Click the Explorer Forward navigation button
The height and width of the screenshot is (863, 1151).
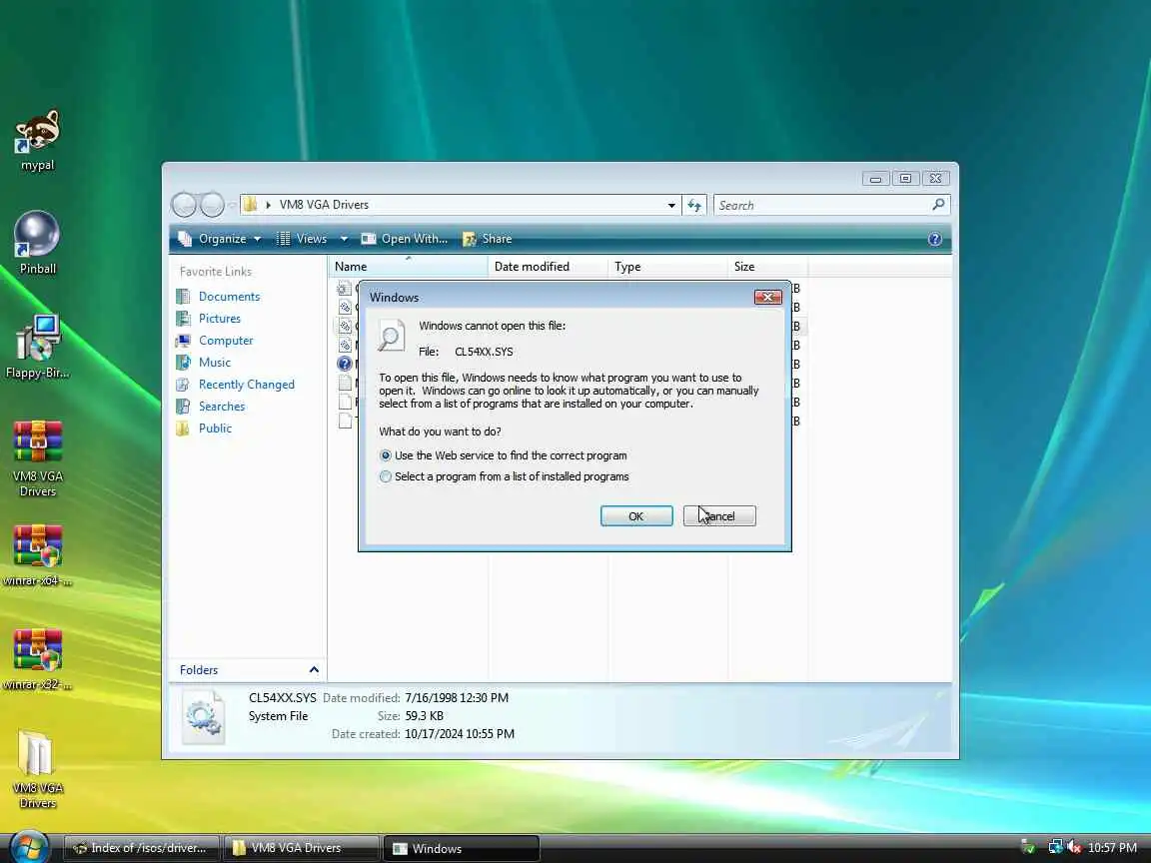(x=212, y=205)
